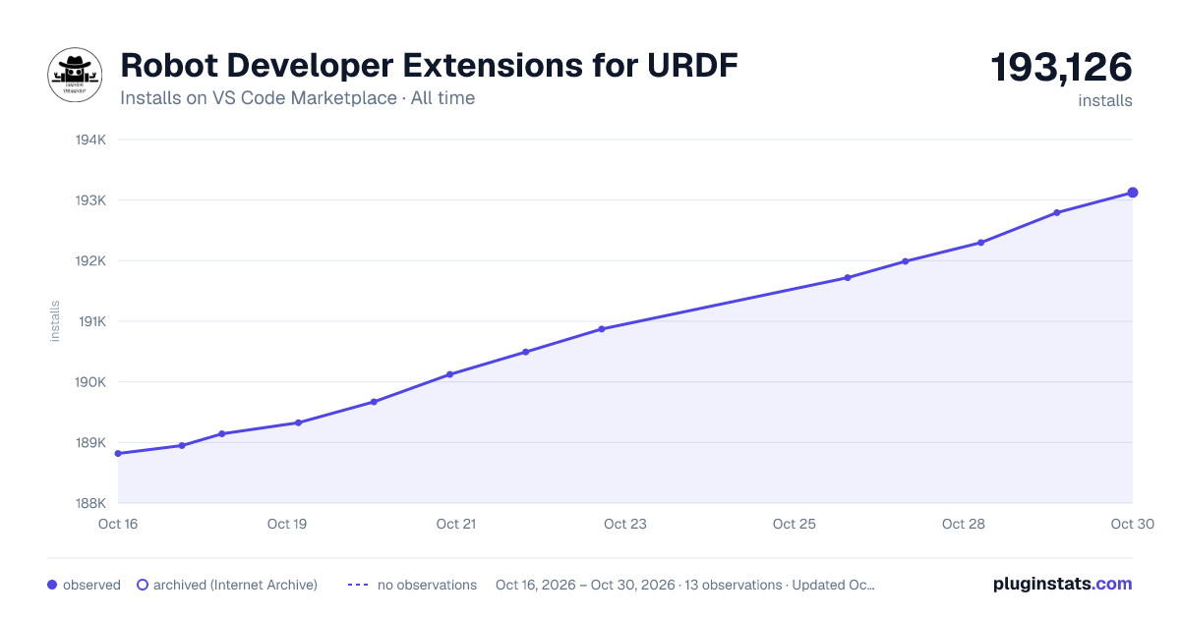The width and height of the screenshot is (1180, 619).
Task: Click the vertical installs axis title
Action: pyautogui.click(x=55, y=321)
